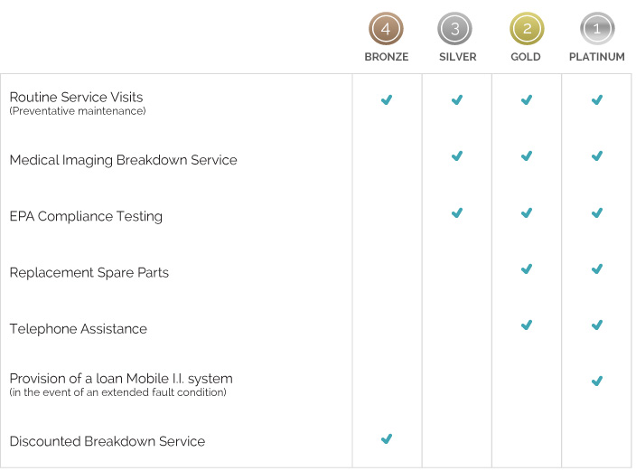636x471 pixels.
Task: Click Gold checkmark for EPA Compliance Testing
Action: tap(527, 212)
